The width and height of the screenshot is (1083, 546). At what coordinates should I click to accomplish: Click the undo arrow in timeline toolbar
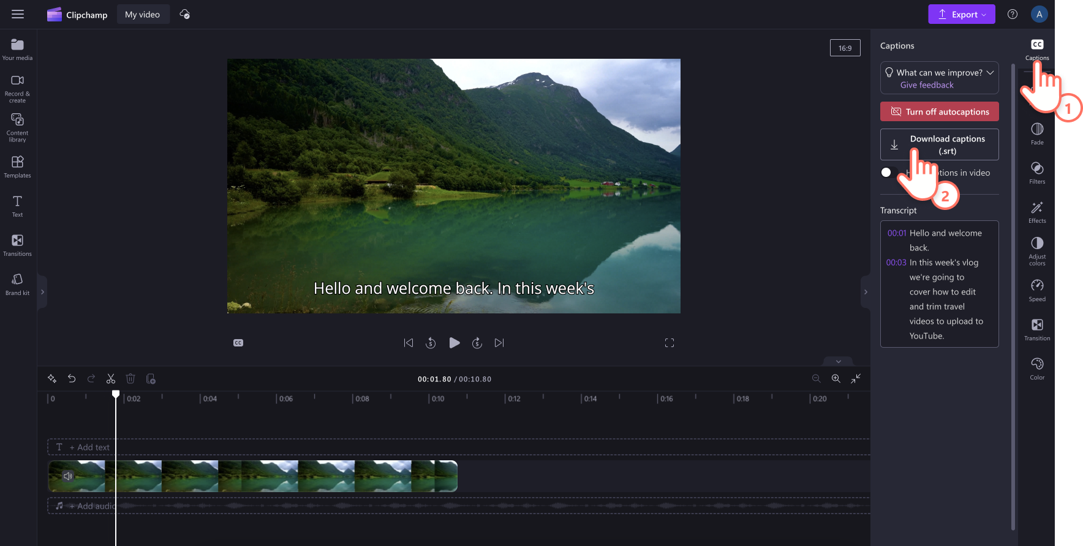[x=72, y=379]
